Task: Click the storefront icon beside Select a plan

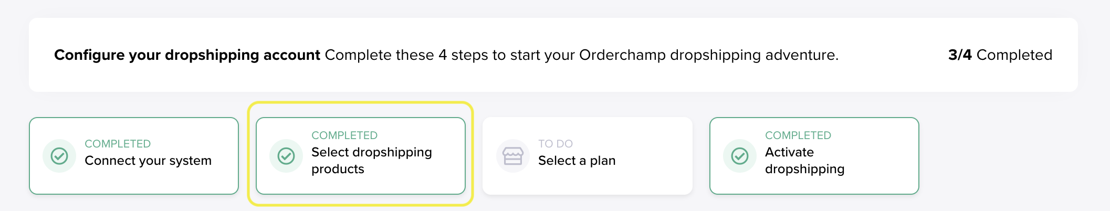Action: coord(513,156)
